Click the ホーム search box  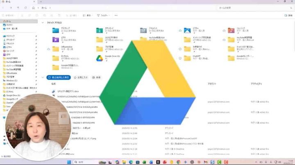pyautogui.click(x=255, y=8)
